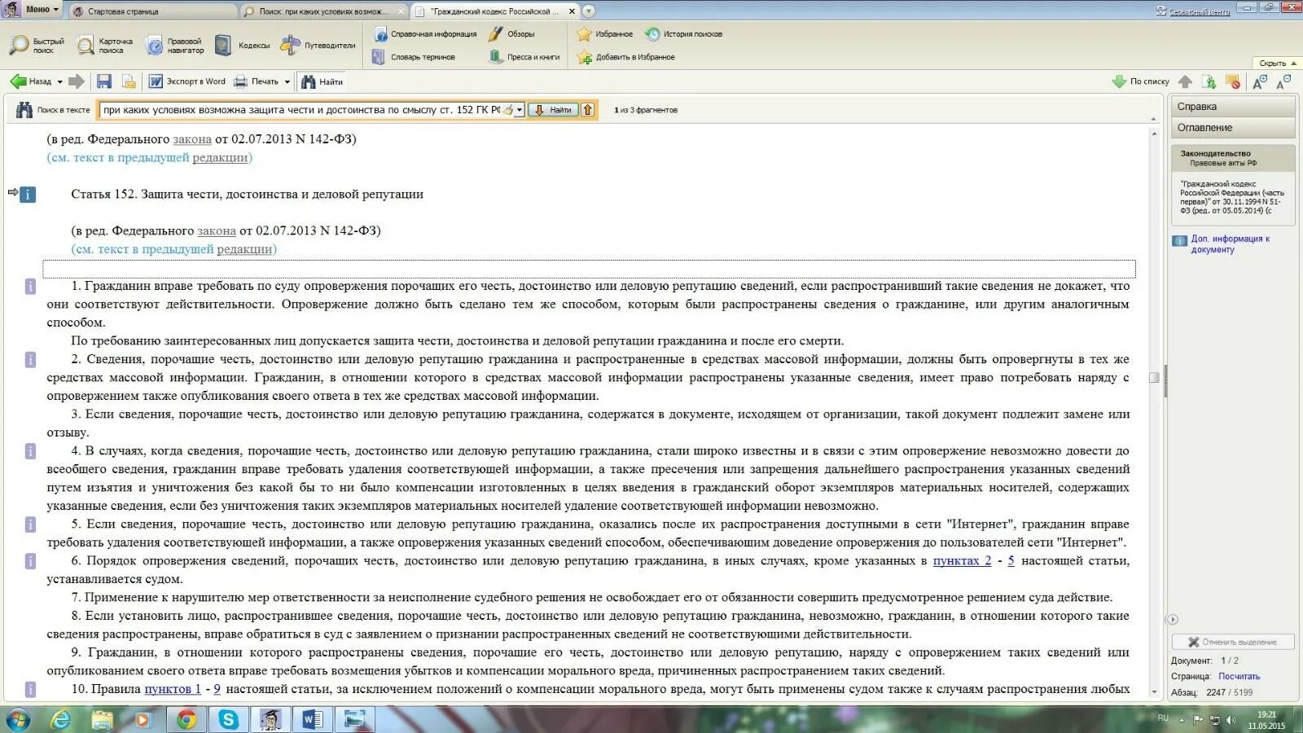Go back with the Назад arrow
Viewport: 1303px width, 733px height.
coord(31,81)
